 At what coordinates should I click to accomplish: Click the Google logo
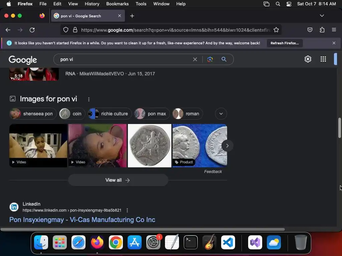(x=23, y=60)
